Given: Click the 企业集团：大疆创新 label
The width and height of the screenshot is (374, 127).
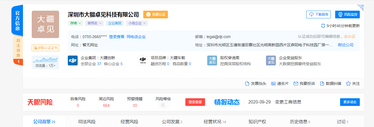Looking at the screenshot, I should [x=98, y=58].
